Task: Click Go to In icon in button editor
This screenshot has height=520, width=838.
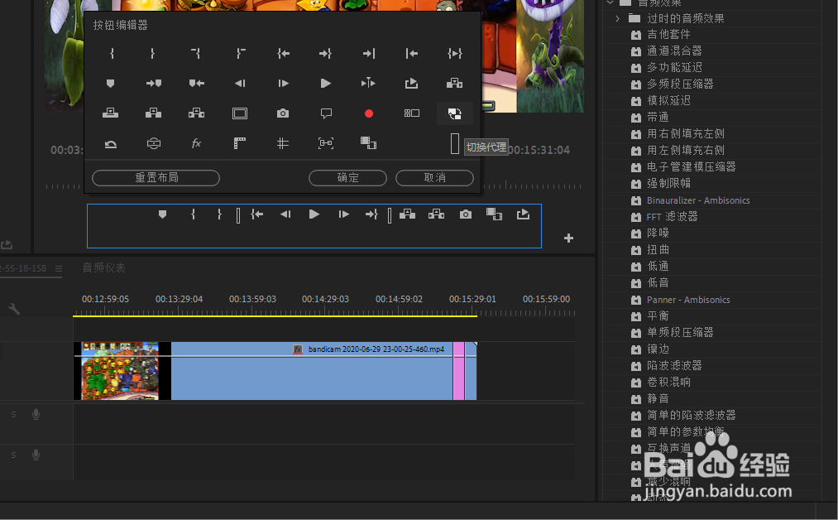Action: (x=283, y=54)
